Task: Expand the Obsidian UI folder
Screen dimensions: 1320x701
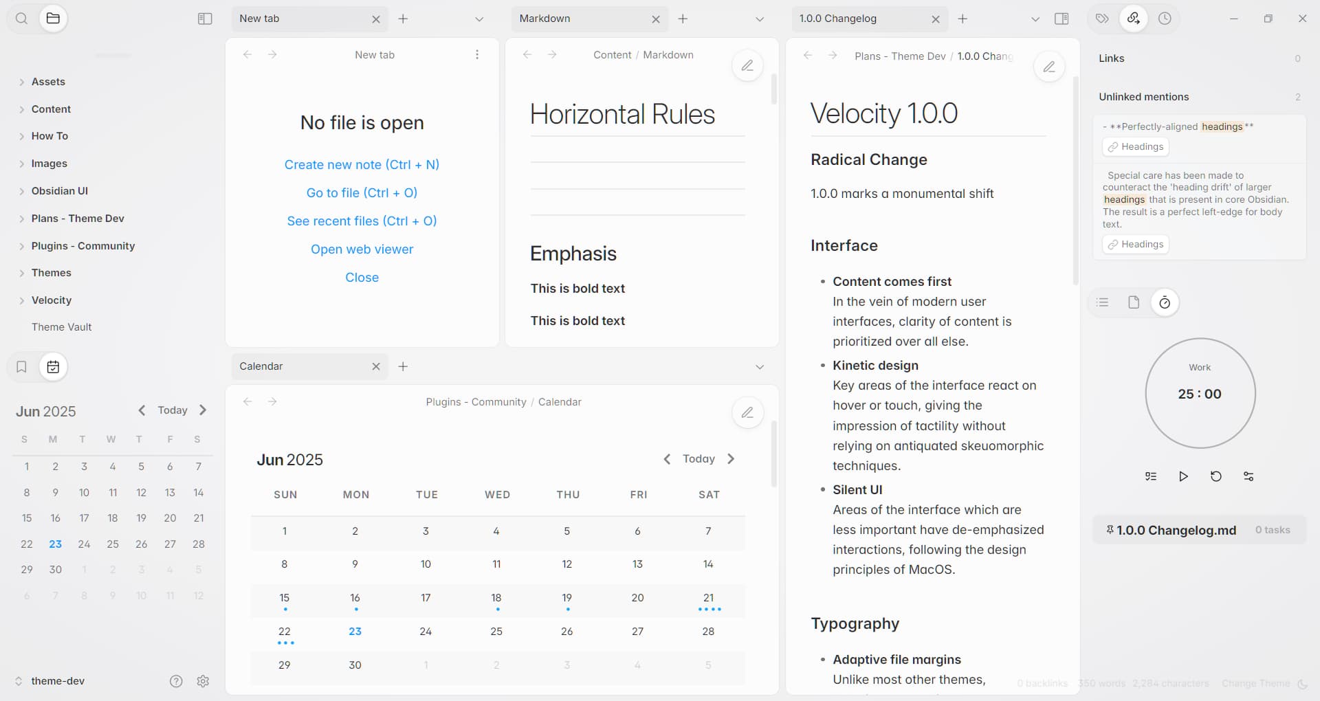Action: [x=59, y=191]
